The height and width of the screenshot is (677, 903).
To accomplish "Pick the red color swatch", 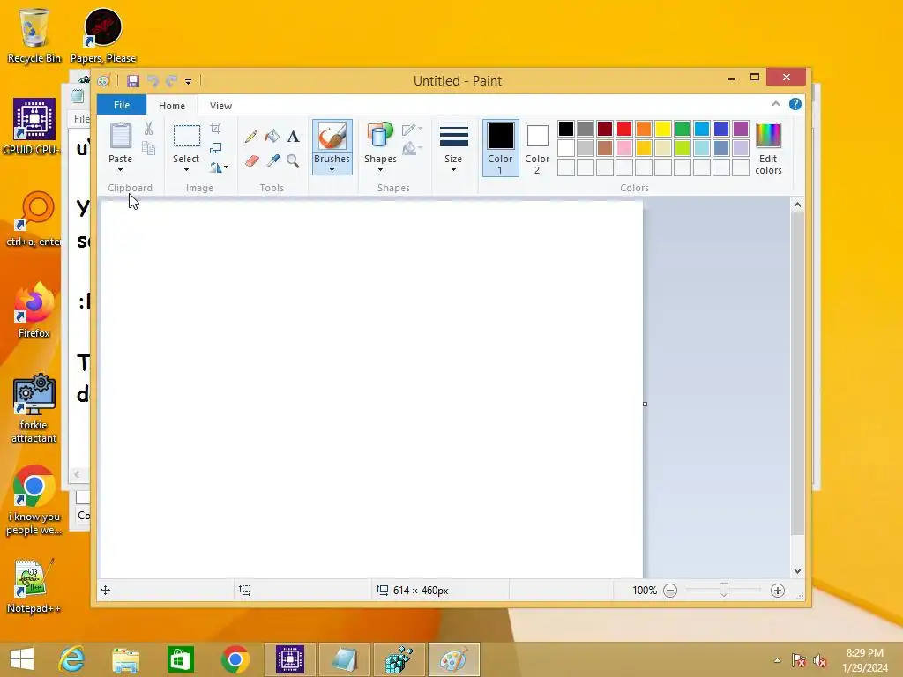I will pyautogui.click(x=624, y=129).
